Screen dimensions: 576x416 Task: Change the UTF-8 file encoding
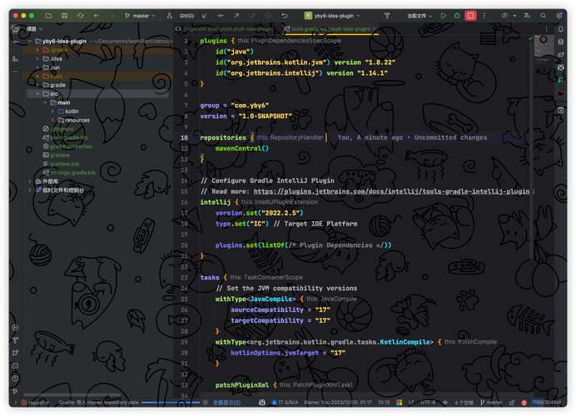[428, 403]
